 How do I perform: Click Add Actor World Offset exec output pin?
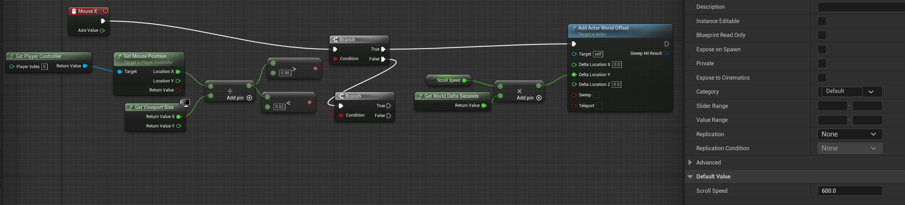point(667,44)
